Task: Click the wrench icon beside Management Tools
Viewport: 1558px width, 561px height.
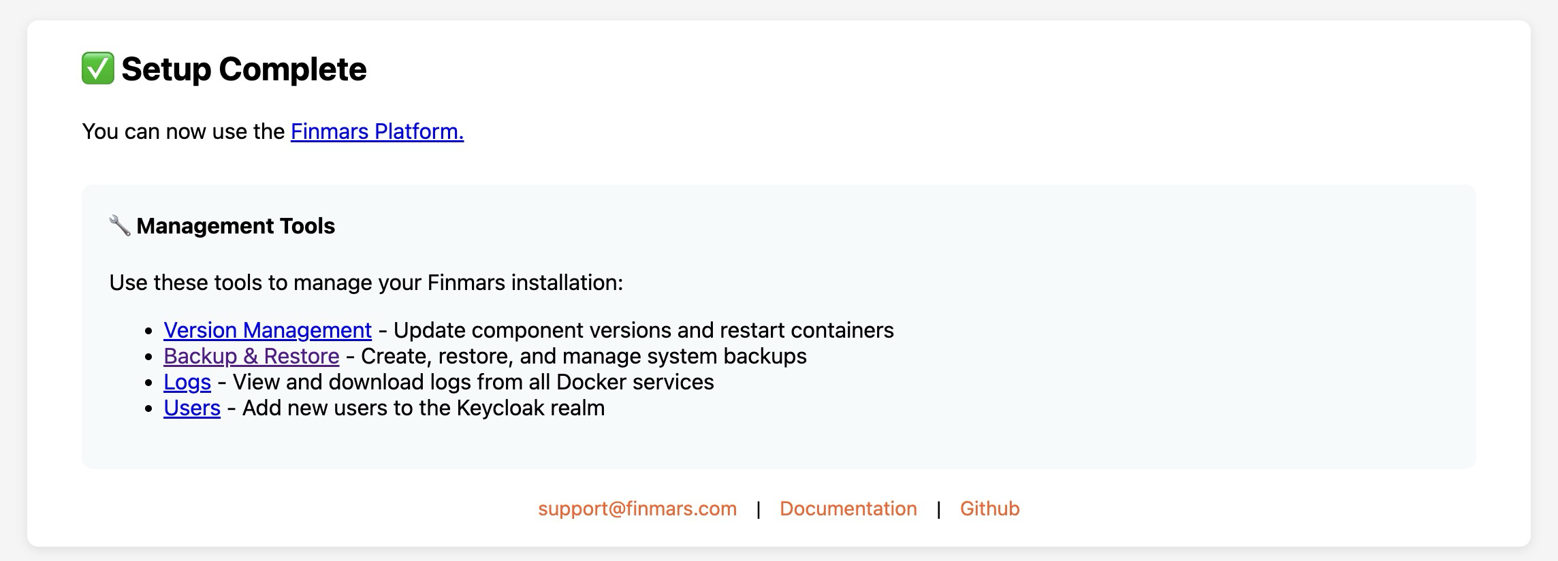Action: 120,225
